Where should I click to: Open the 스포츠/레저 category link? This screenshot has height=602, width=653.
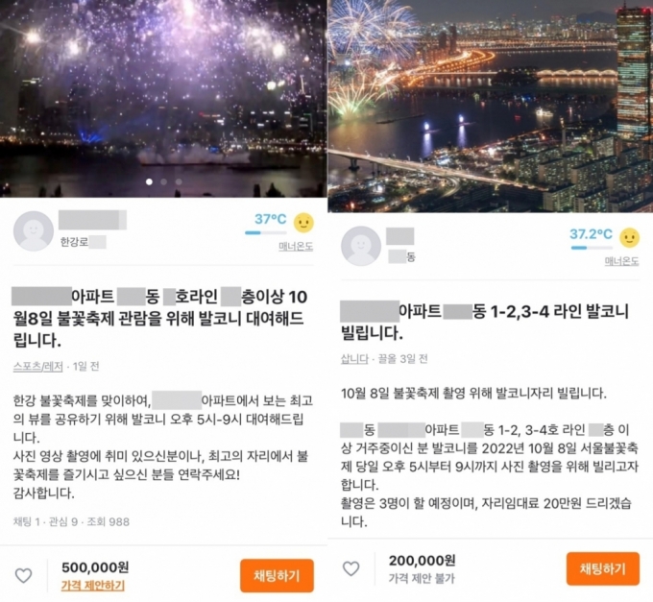pos(37,367)
